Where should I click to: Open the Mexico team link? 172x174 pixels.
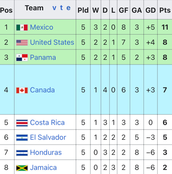(42, 27)
